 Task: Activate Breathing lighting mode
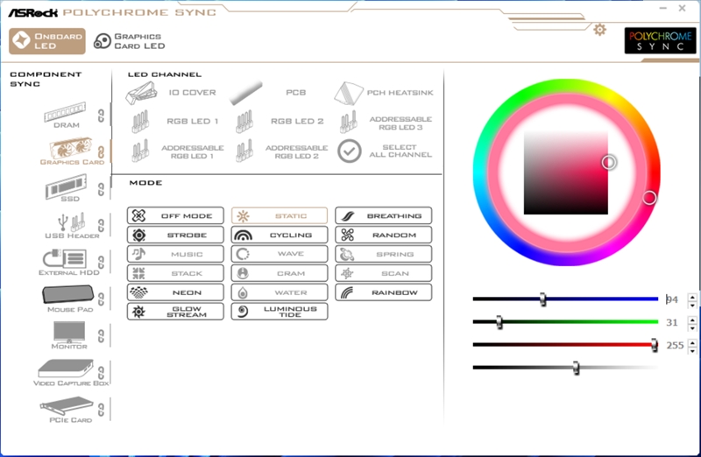384,215
